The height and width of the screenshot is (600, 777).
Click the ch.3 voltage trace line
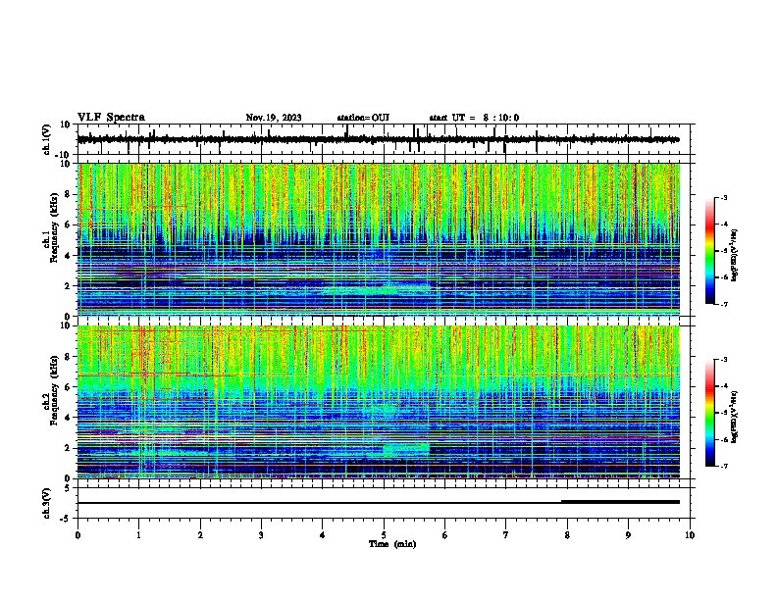click(378, 503)
